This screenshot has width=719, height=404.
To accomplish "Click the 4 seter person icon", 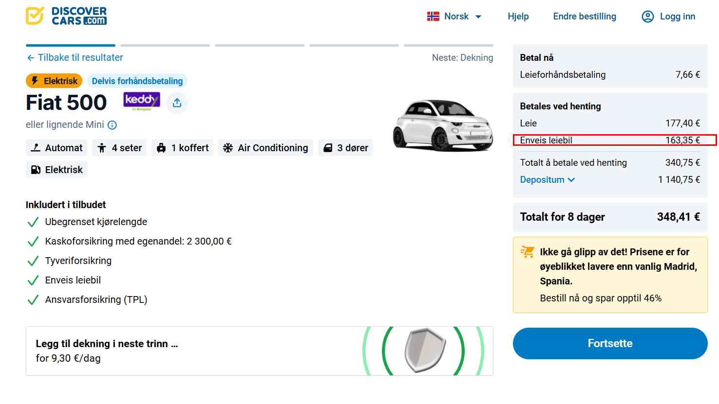I will pos(102,148).
